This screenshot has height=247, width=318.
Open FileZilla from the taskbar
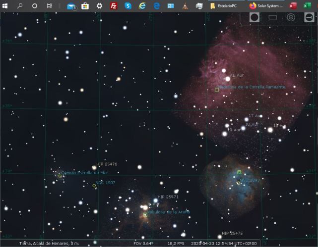[x=114, y=6]
